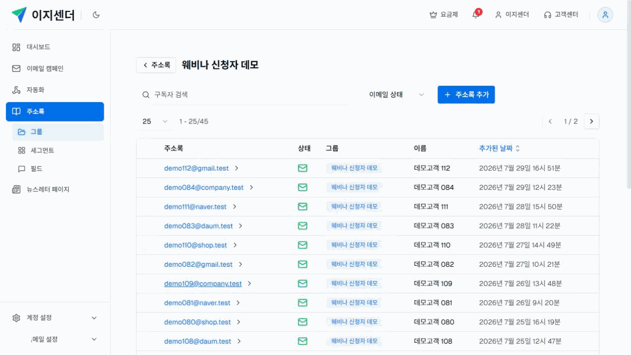
Task: Click the date 2026년 7월 27일 10시 21분
Action: click(x=519, y=264)
